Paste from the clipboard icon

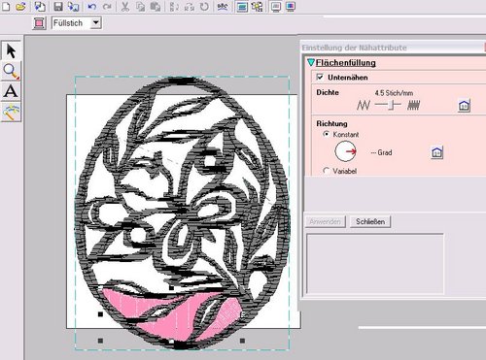click(156, 7)
